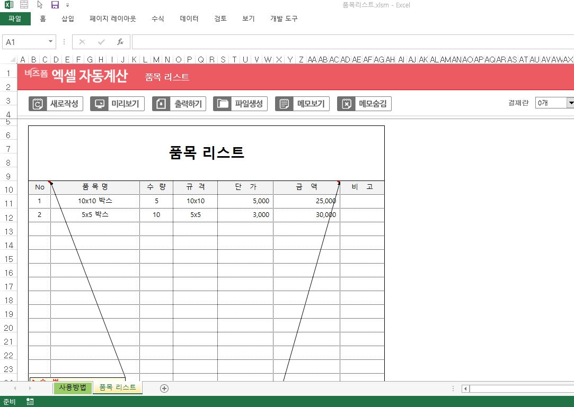Add a new sheet with plus icon

click(x=164, y=388)
